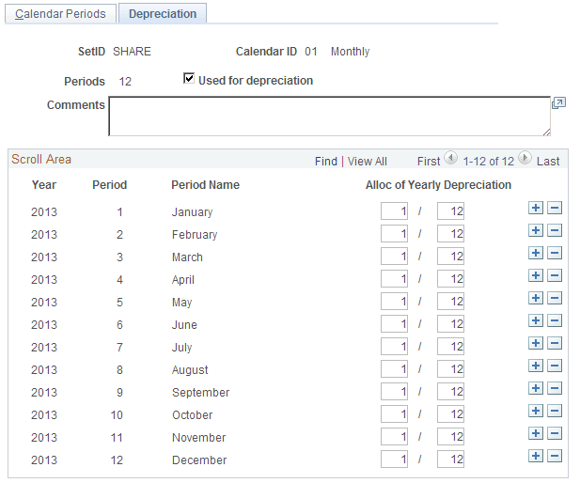Uncheck Used for depreciation checkbox
This screenshot has height=483, width=580.
coord(189,79)
